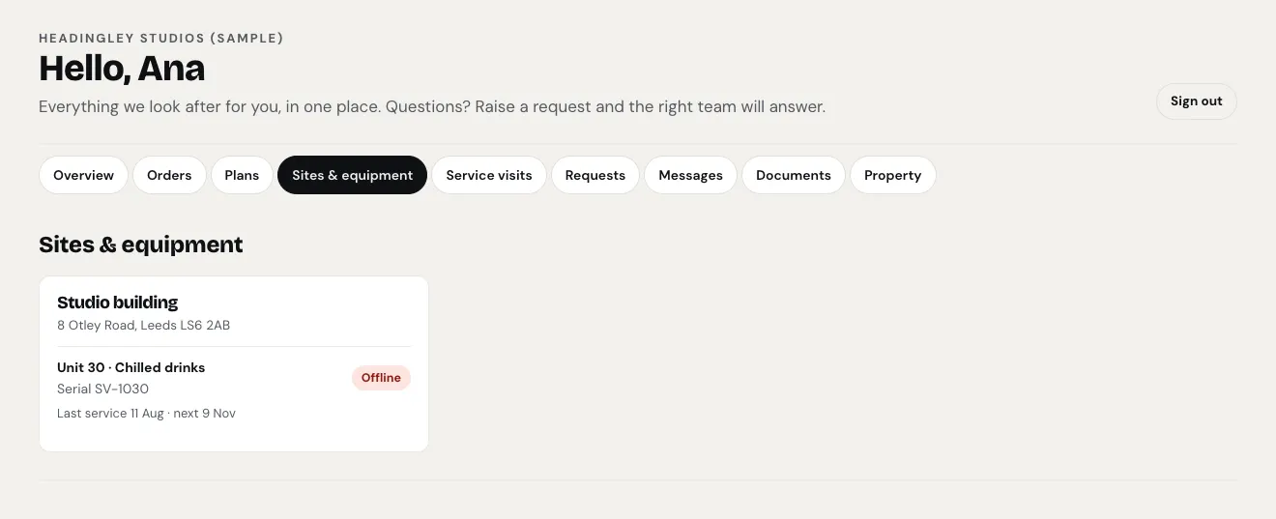Viewport: 1276px width, 519px height.
Task: Switch to the Requests tab
Action: pyautogui.click(x=595, y=175)
